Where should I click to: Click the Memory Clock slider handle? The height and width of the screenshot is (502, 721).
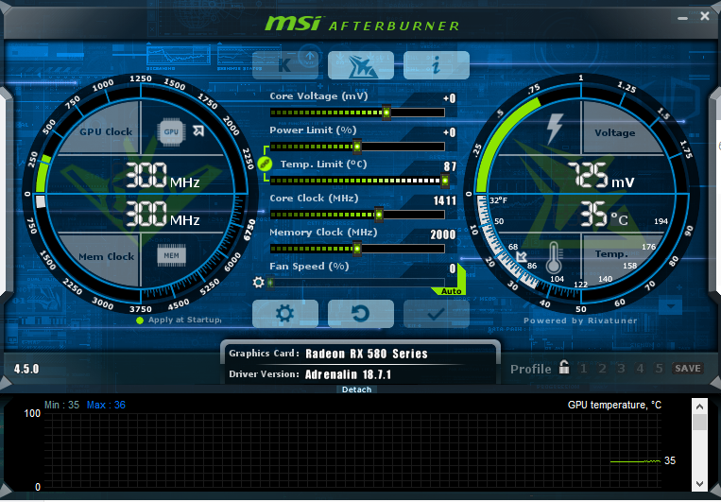coord(357,249)
